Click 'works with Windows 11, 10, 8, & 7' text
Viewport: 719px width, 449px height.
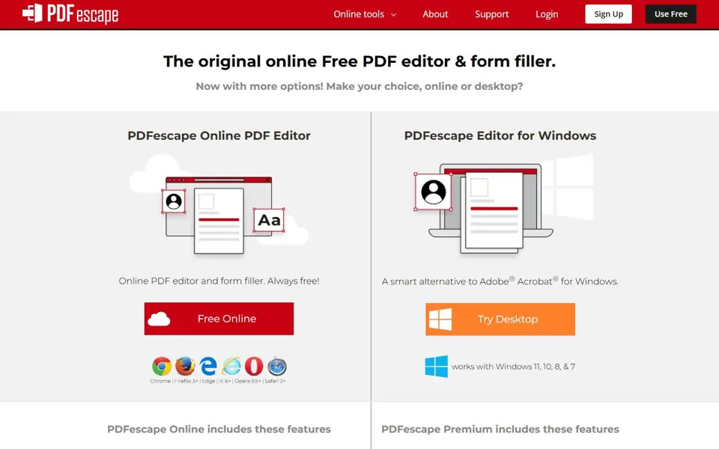[x=513, y=367]
